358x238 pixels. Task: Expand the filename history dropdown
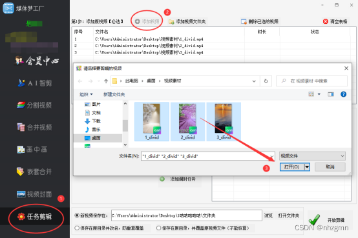click(271, 156)
